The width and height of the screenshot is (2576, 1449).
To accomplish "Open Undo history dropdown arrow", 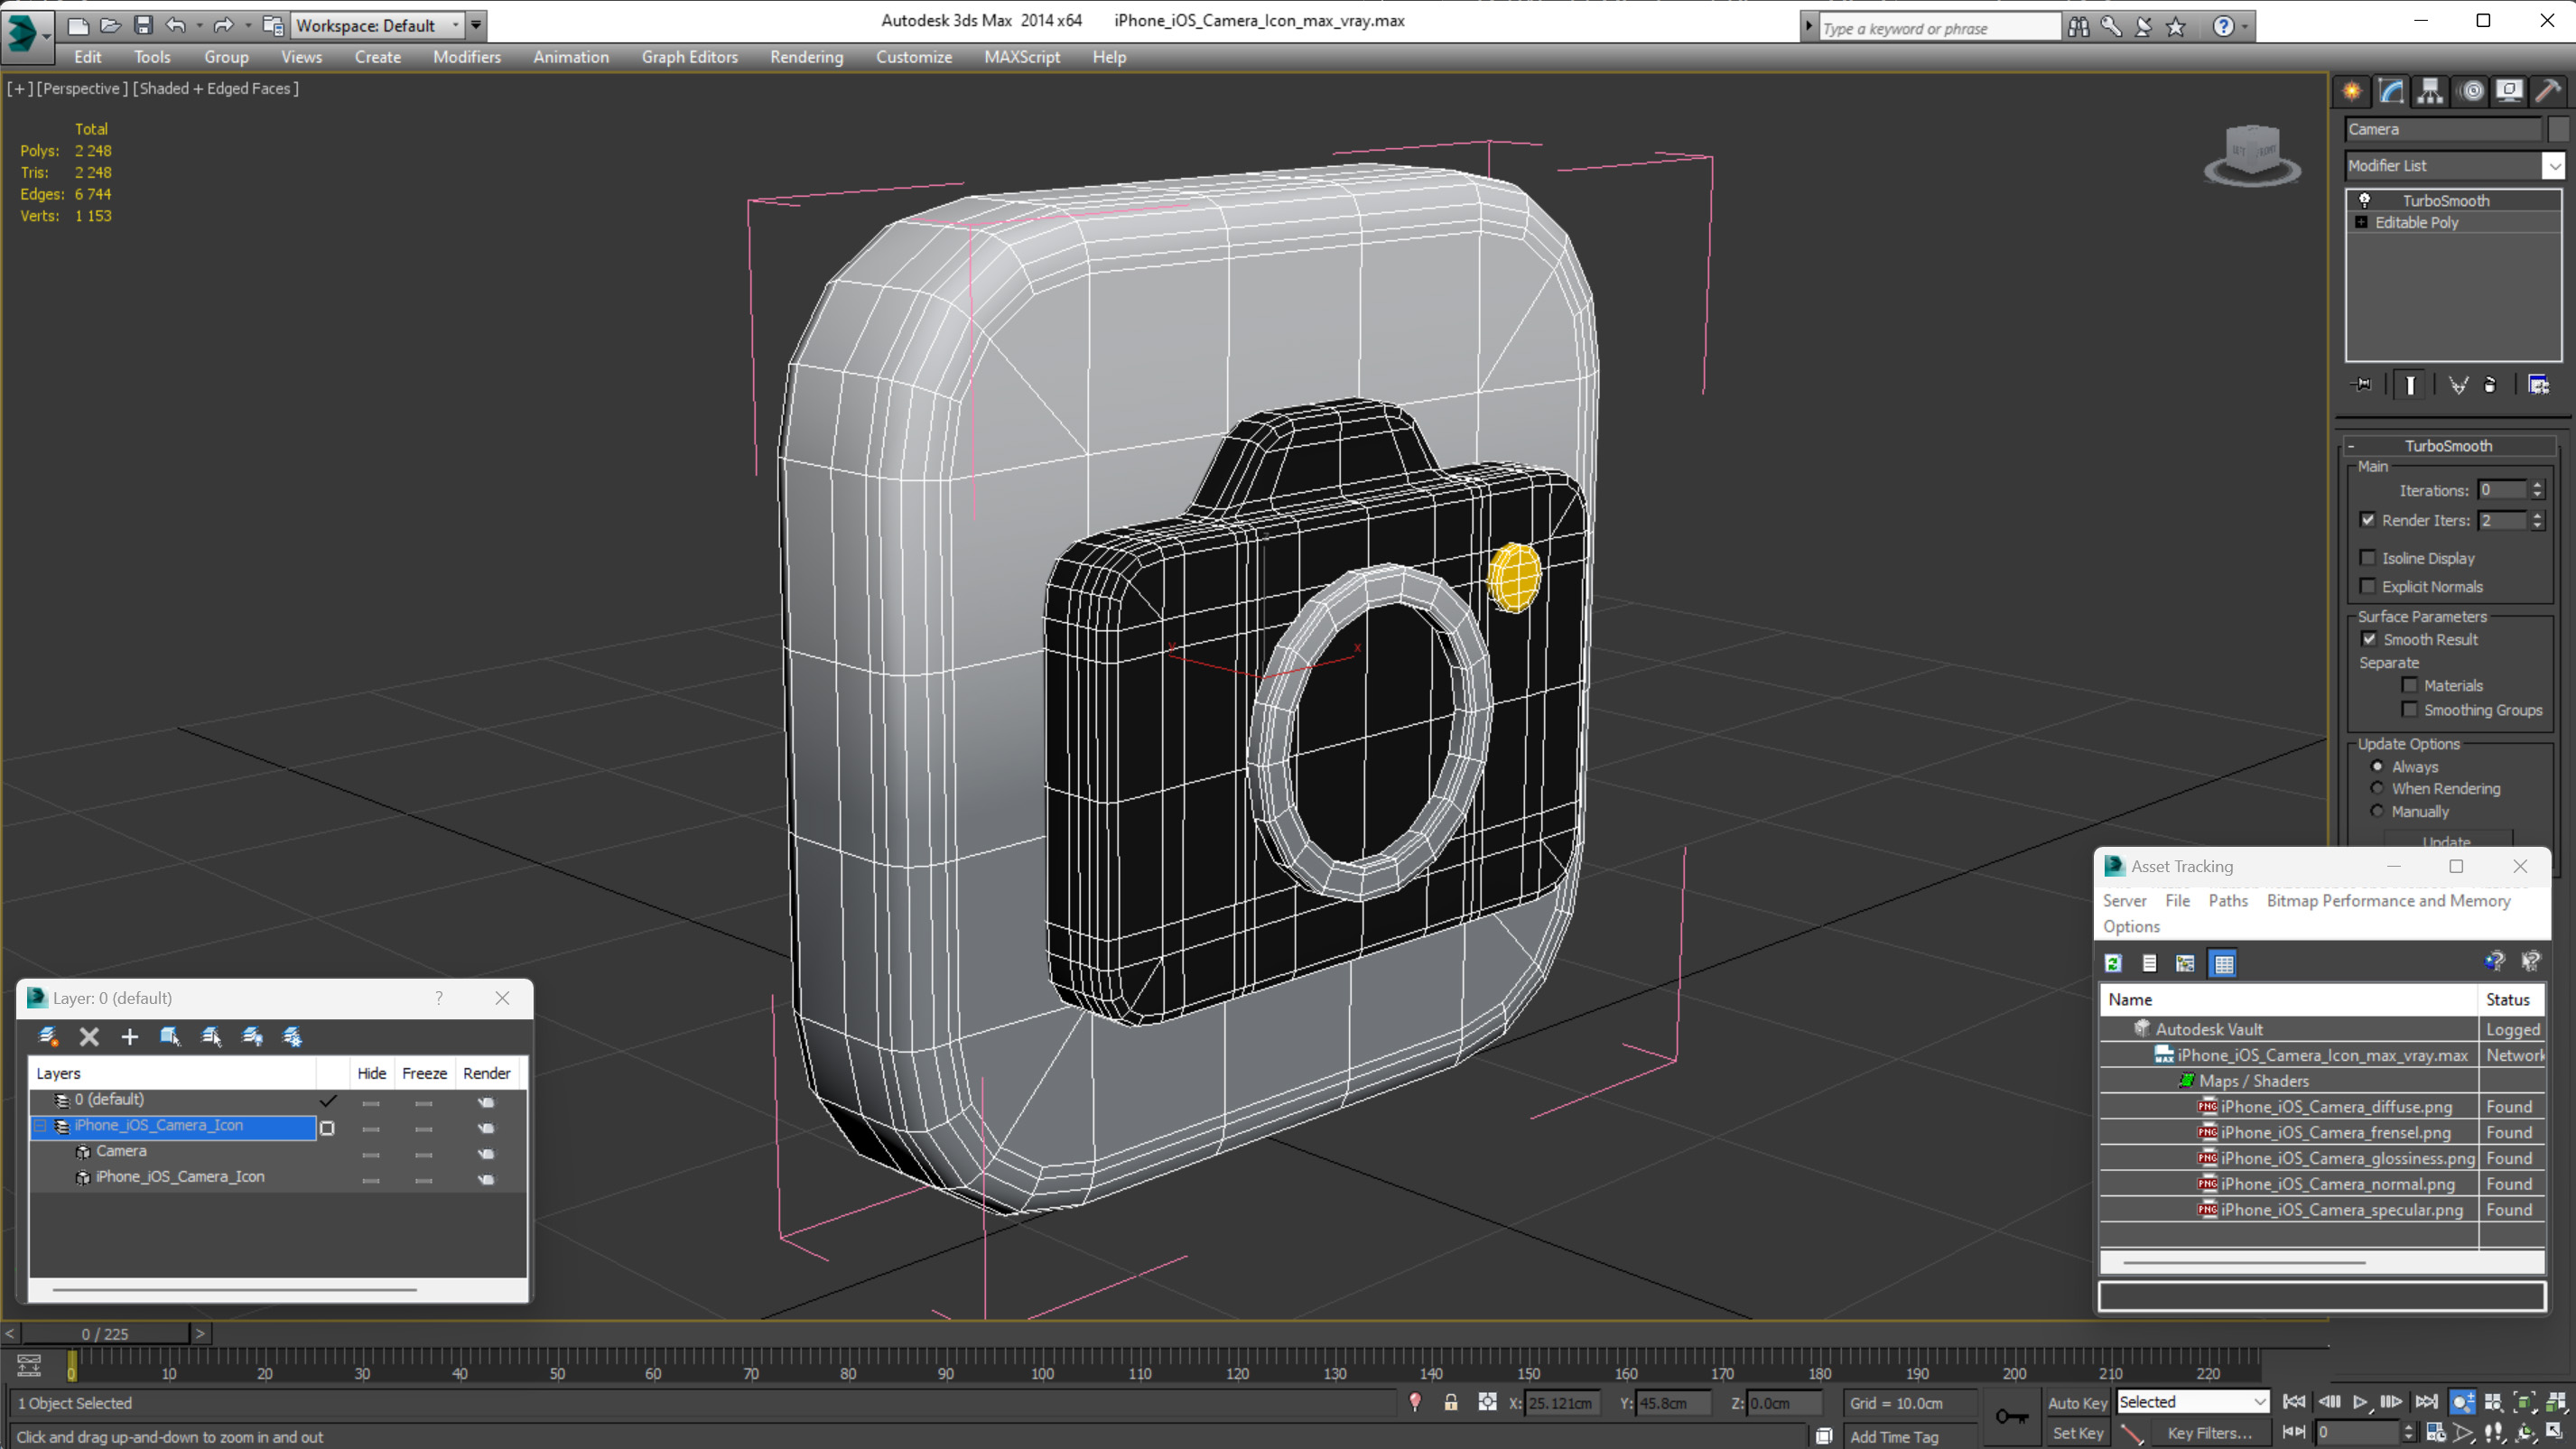I will (199, 25).
